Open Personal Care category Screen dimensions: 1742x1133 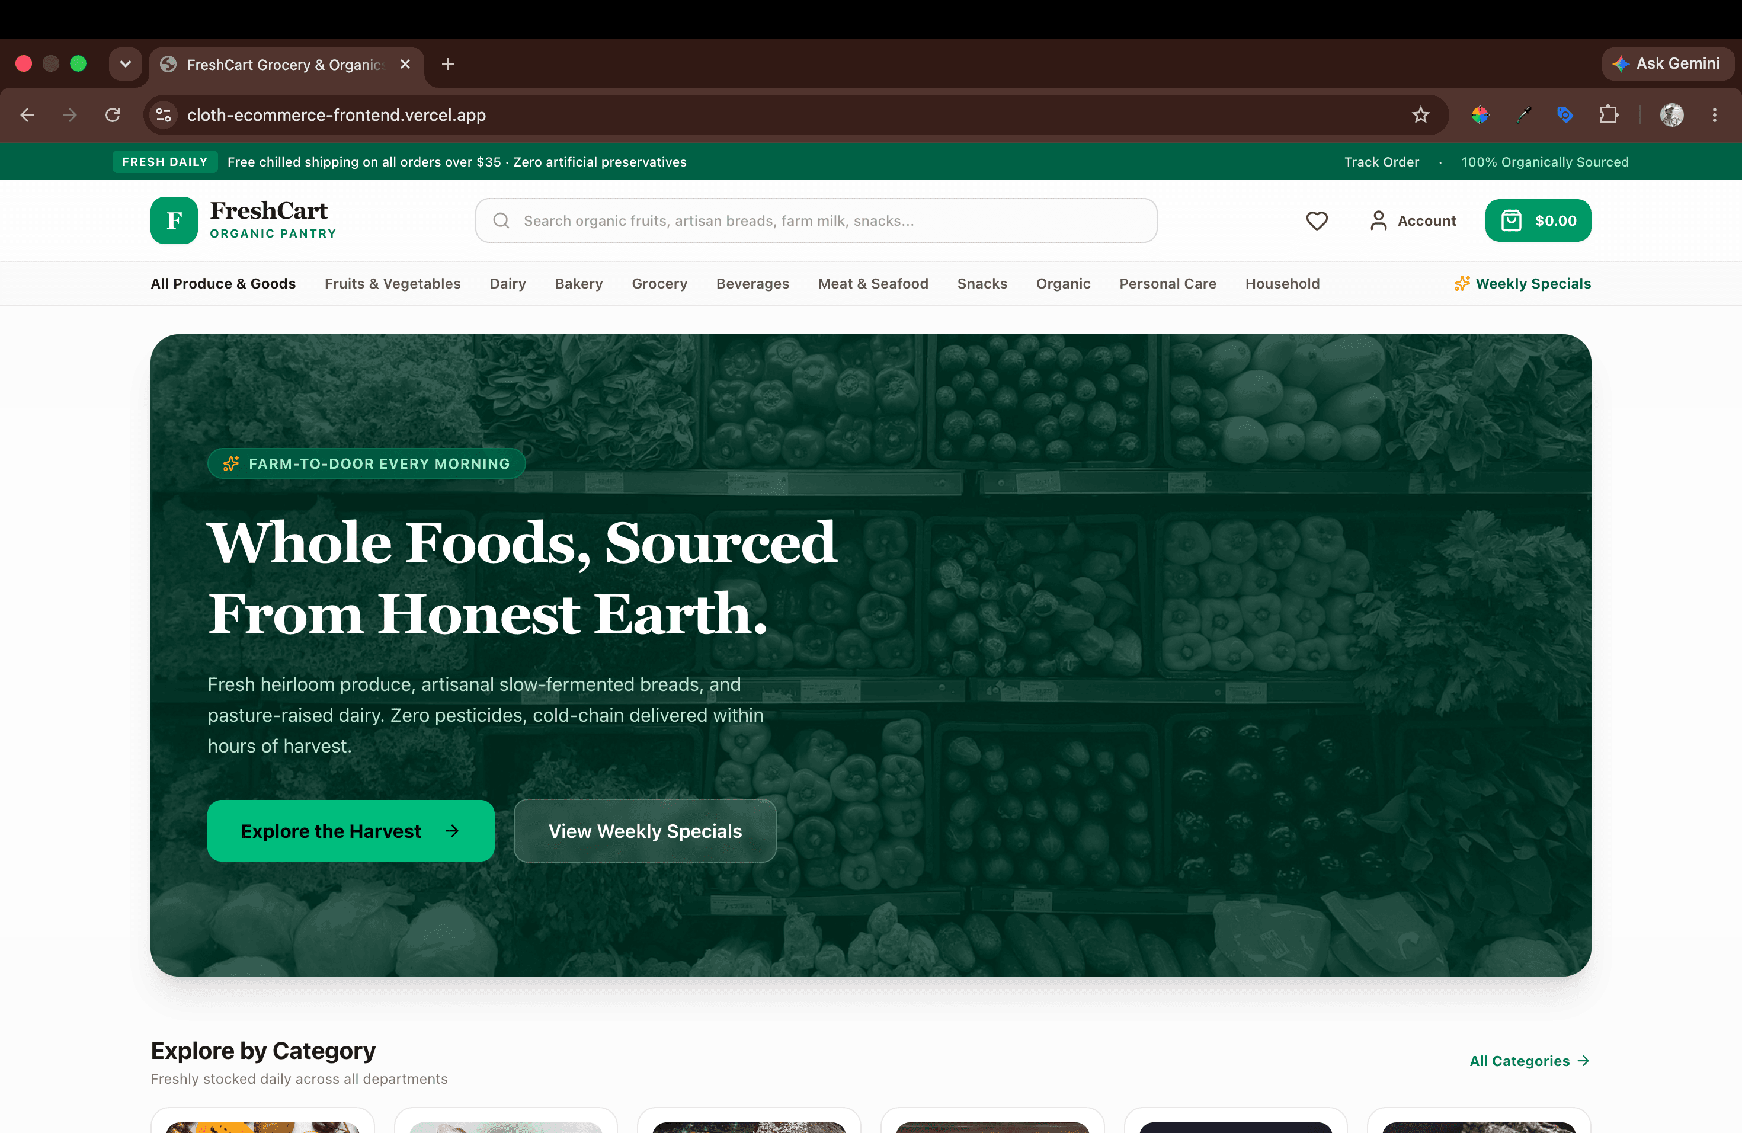pos(1167,283)
